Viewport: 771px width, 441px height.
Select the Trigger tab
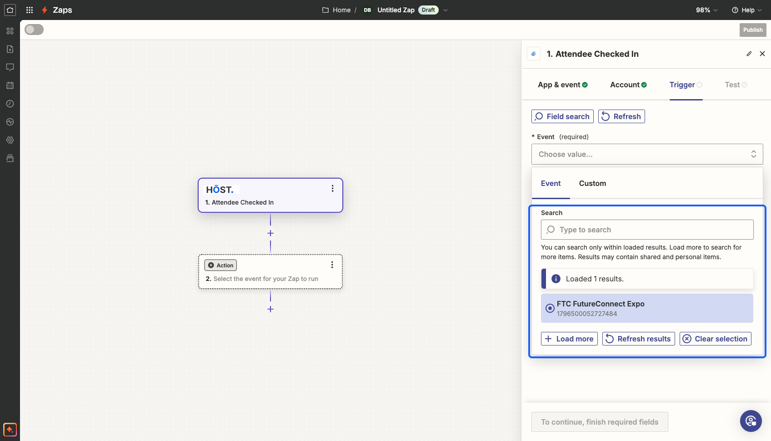[x=686, y=85]
